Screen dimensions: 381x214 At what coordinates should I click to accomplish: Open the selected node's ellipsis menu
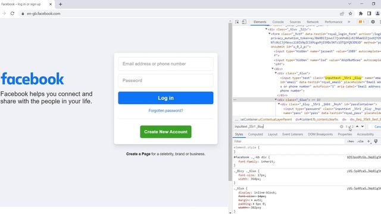click(x=235, y=100)
